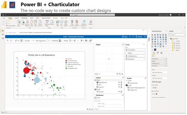This screenshot has height=115, width=187.
Task: Open the Home ribbon tab
Action: tap(10, 18)
